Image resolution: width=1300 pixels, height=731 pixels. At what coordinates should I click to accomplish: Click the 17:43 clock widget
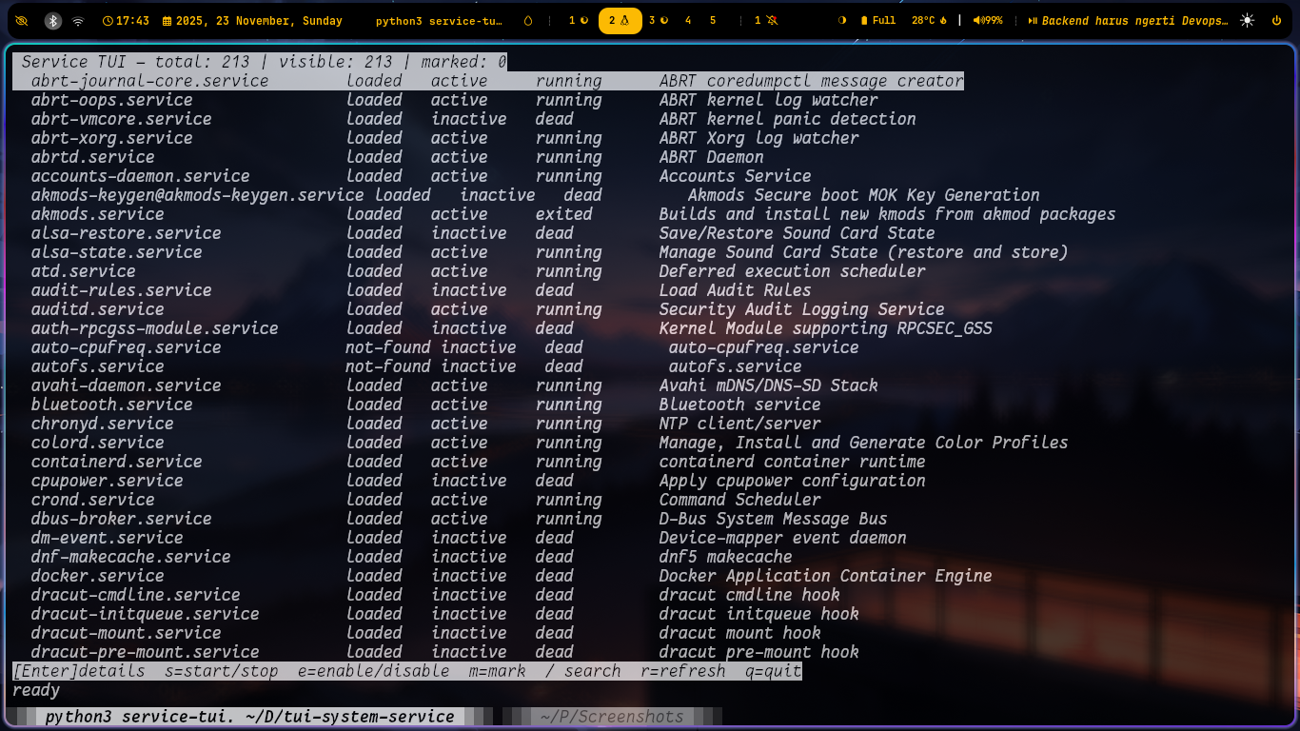[x=126, y=20]
